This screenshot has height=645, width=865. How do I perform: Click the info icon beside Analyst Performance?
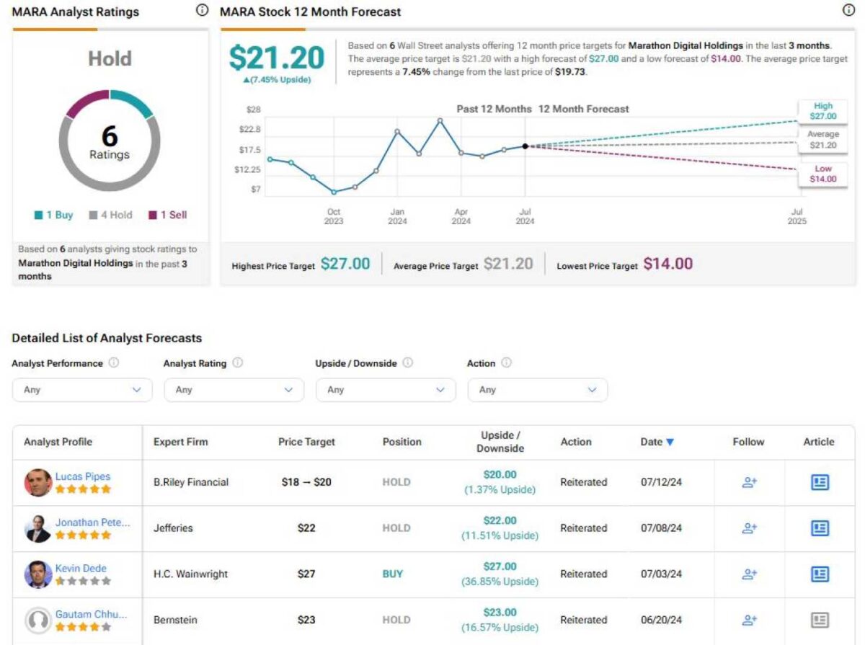click(114, 362)
